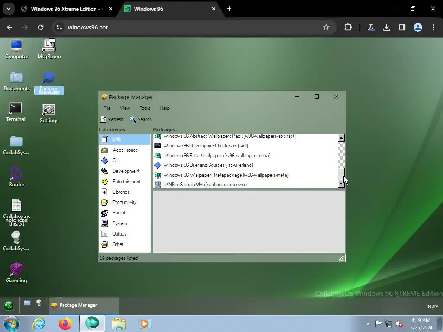Select Windows 96 Extra Wallpapers package

pos(245,156)
